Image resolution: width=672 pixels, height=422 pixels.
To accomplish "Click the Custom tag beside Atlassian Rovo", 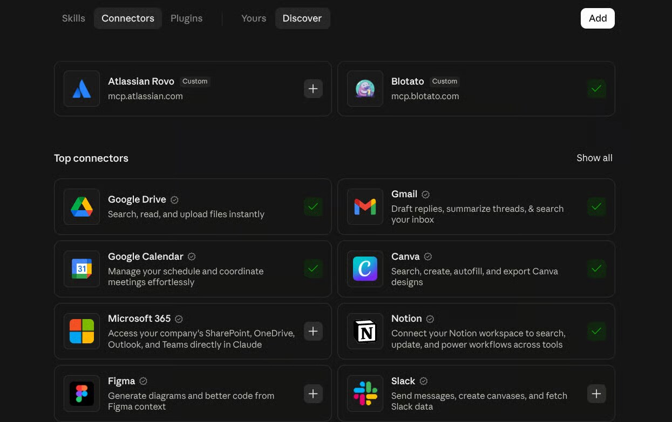I will click(195, 81).
